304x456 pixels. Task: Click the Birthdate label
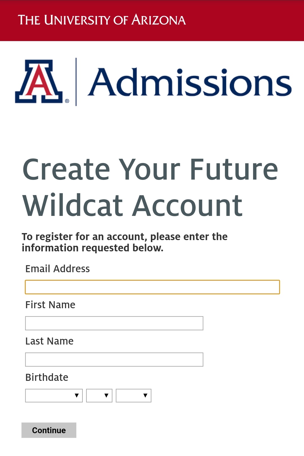point(47,377)
